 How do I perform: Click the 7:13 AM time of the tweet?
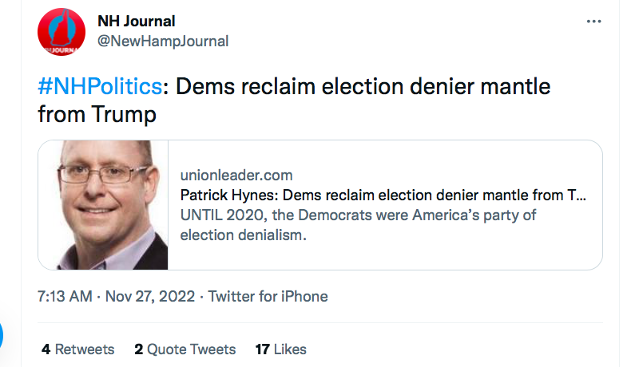point(64,296)
